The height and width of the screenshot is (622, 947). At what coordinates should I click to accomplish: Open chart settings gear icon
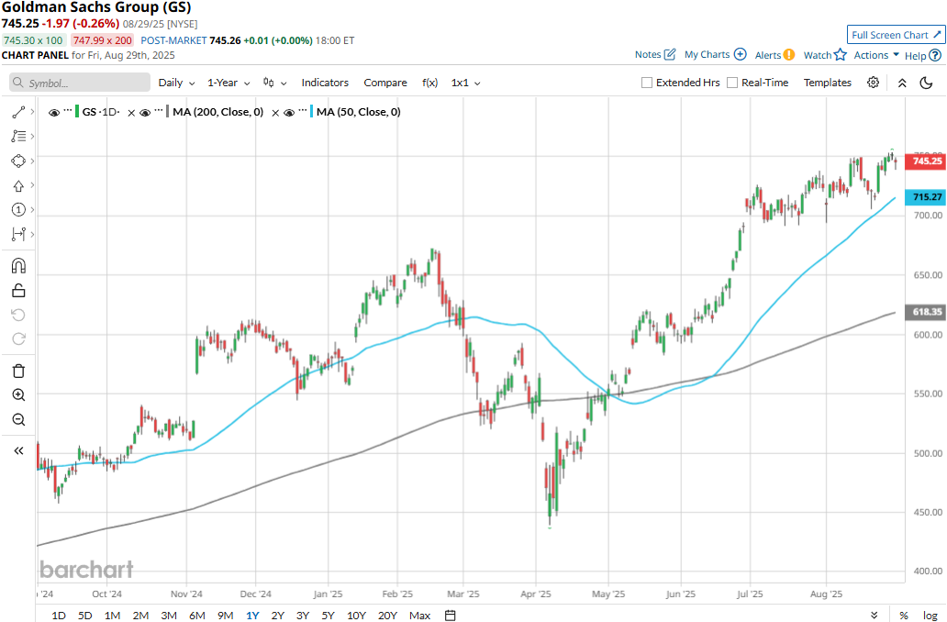point(874,83)
